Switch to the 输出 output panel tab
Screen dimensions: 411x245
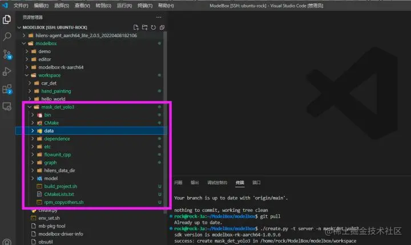click(x=195, y=183)
